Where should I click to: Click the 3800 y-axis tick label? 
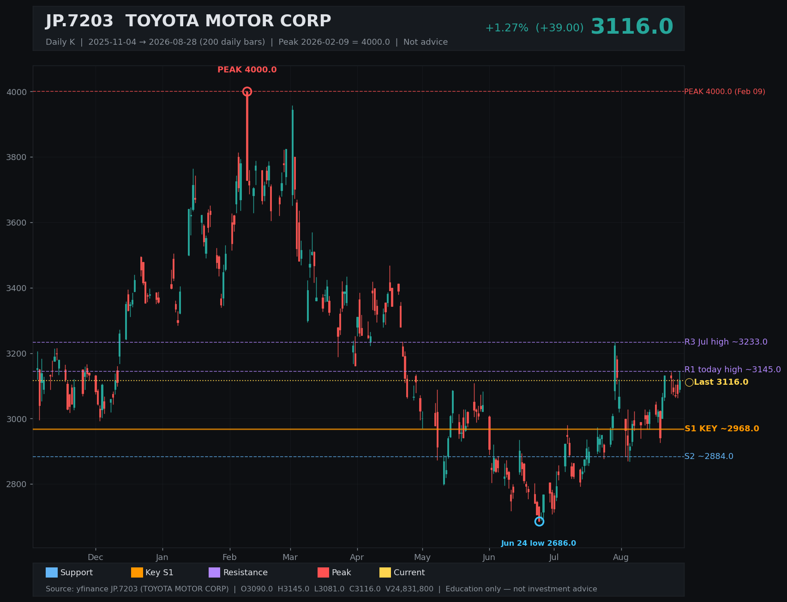(x=17, y=157)
